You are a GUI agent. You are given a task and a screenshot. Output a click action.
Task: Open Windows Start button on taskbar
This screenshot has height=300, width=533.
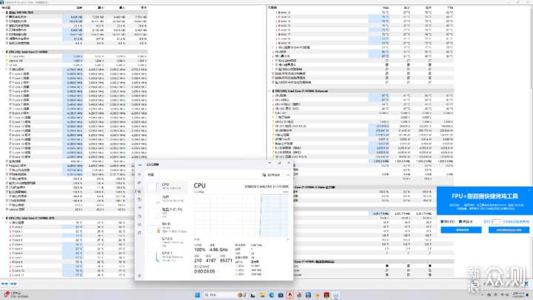[197, 295]
